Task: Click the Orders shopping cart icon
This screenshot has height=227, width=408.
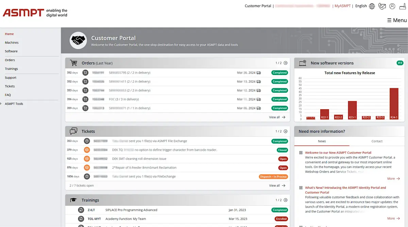Action: (73, 63)
